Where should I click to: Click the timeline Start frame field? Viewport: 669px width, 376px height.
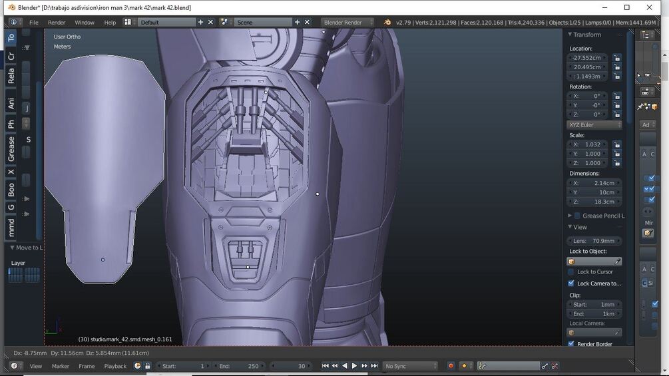point(184,366)
